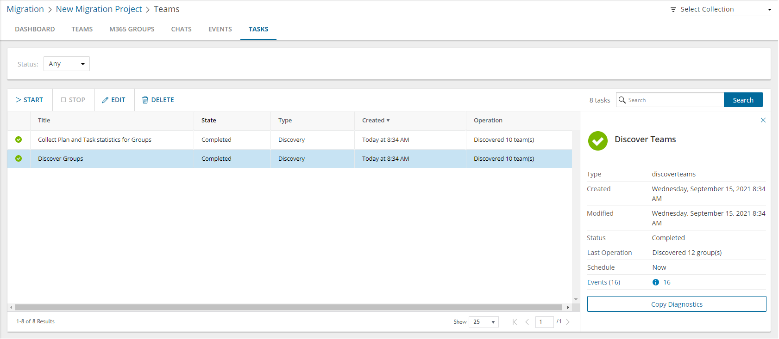
Task: Click status icon of Collect Plan task
Action: (19, 139)
